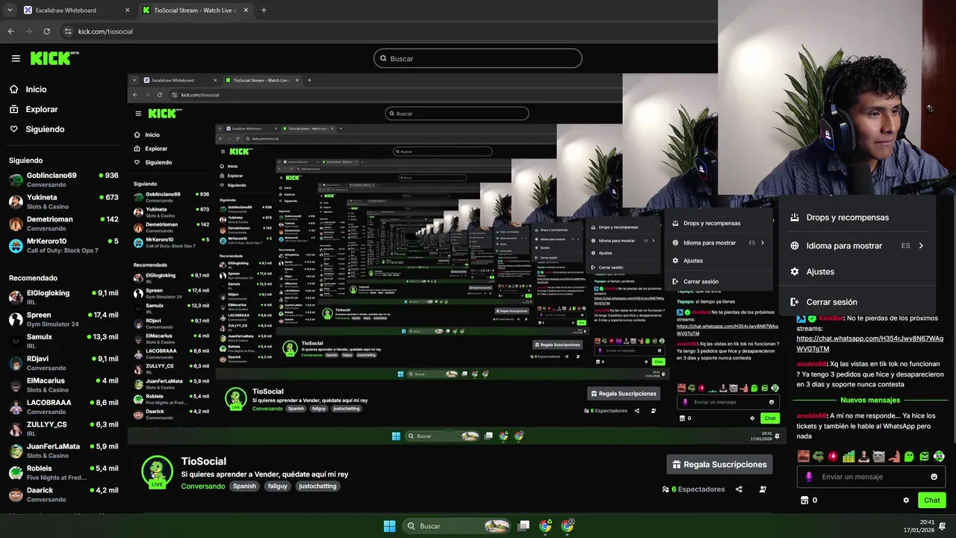Open recommended ElGlogloking in the outermost sidebar
956x538 pixels.
point(63,297)
